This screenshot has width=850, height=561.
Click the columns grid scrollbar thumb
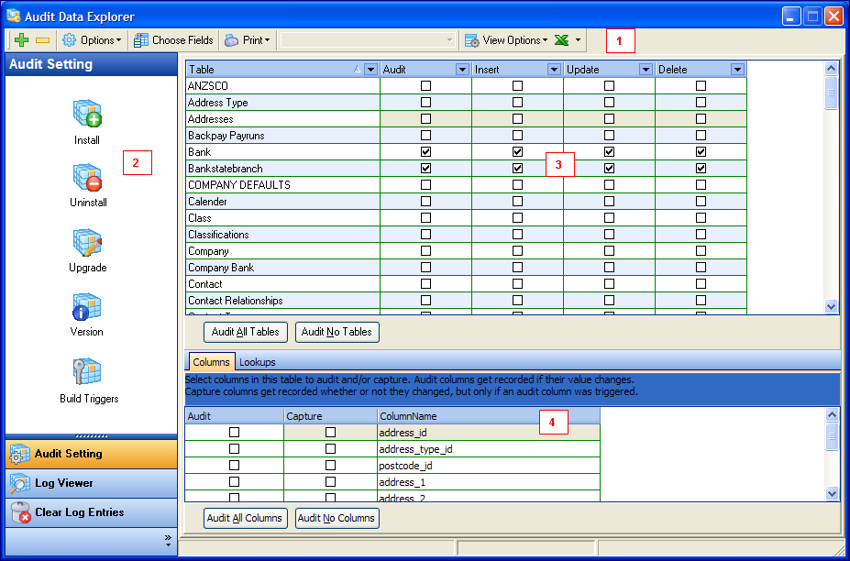click(832, 437)
